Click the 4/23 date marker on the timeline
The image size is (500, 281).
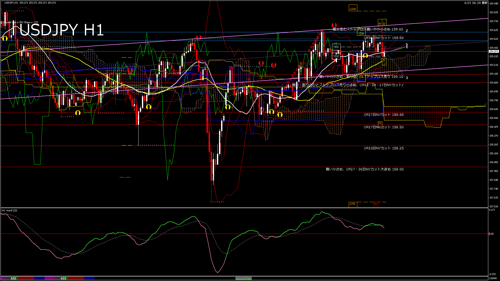click(63, 278)
